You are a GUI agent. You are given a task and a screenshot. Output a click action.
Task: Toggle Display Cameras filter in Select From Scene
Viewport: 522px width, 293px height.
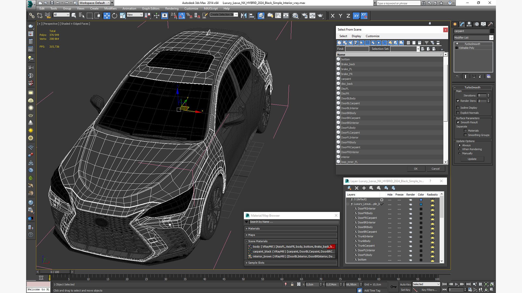pyautogui.click(x=356, y=43)
